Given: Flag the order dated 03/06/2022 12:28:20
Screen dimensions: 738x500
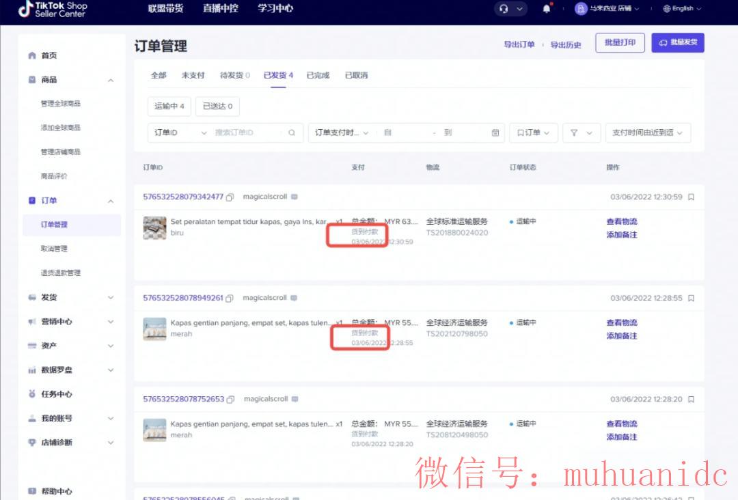Looking at the screenshot, I should click(691, 400).
